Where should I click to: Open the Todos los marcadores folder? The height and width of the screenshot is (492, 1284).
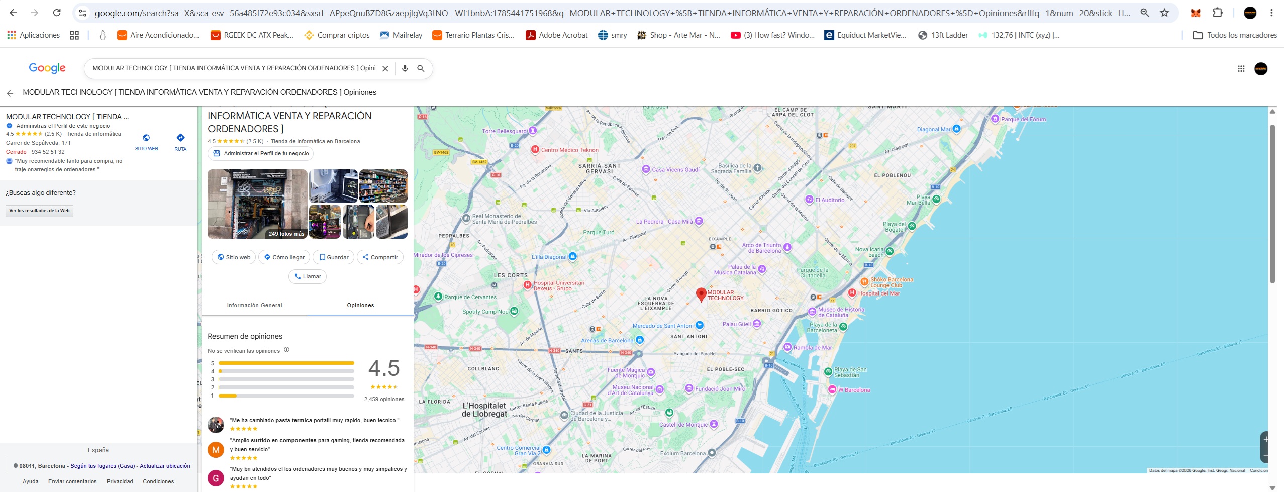coord(1235,35)
